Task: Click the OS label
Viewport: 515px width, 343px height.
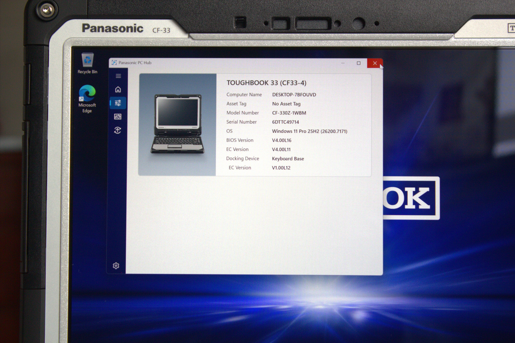Action: click(x=229, y=131)
